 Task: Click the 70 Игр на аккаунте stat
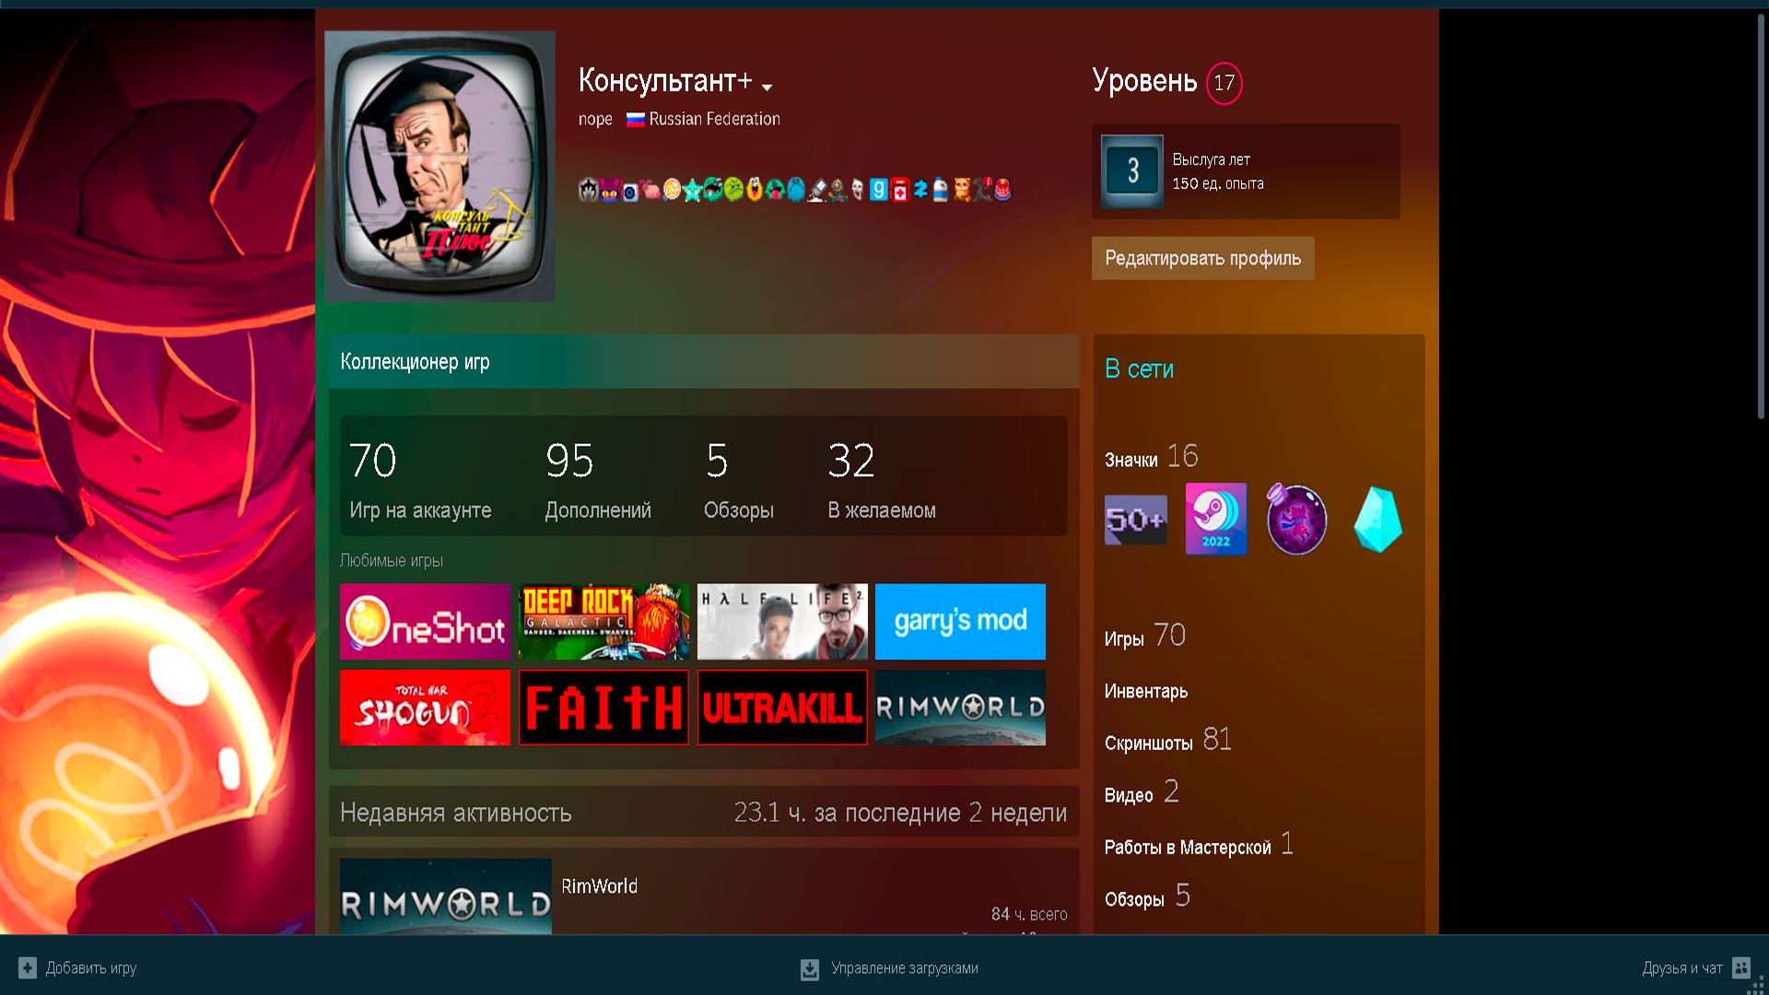(420, 480)
